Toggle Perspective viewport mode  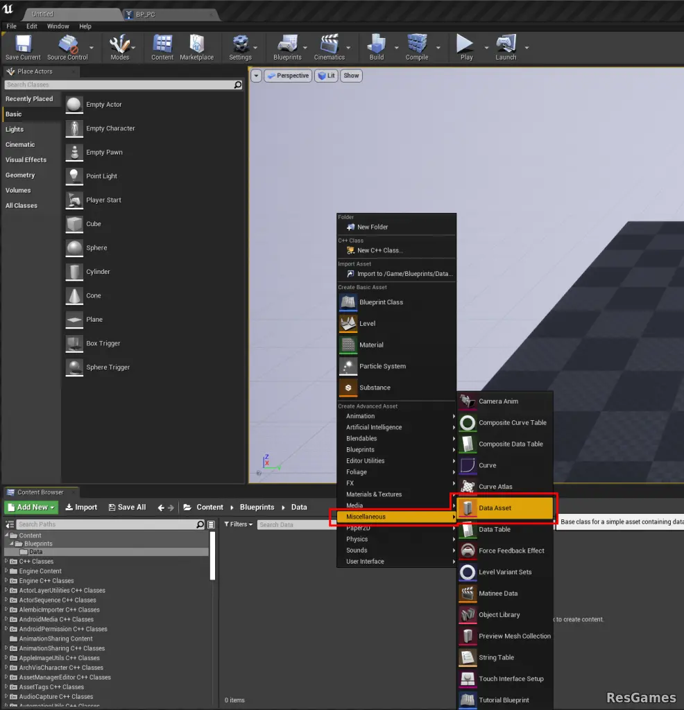coord(288,76)
